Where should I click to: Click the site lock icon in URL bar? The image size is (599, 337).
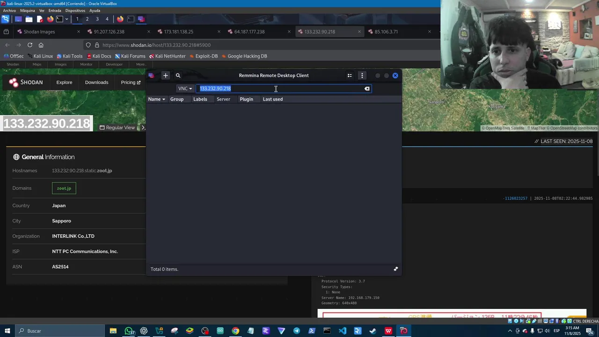pos(97,45)
